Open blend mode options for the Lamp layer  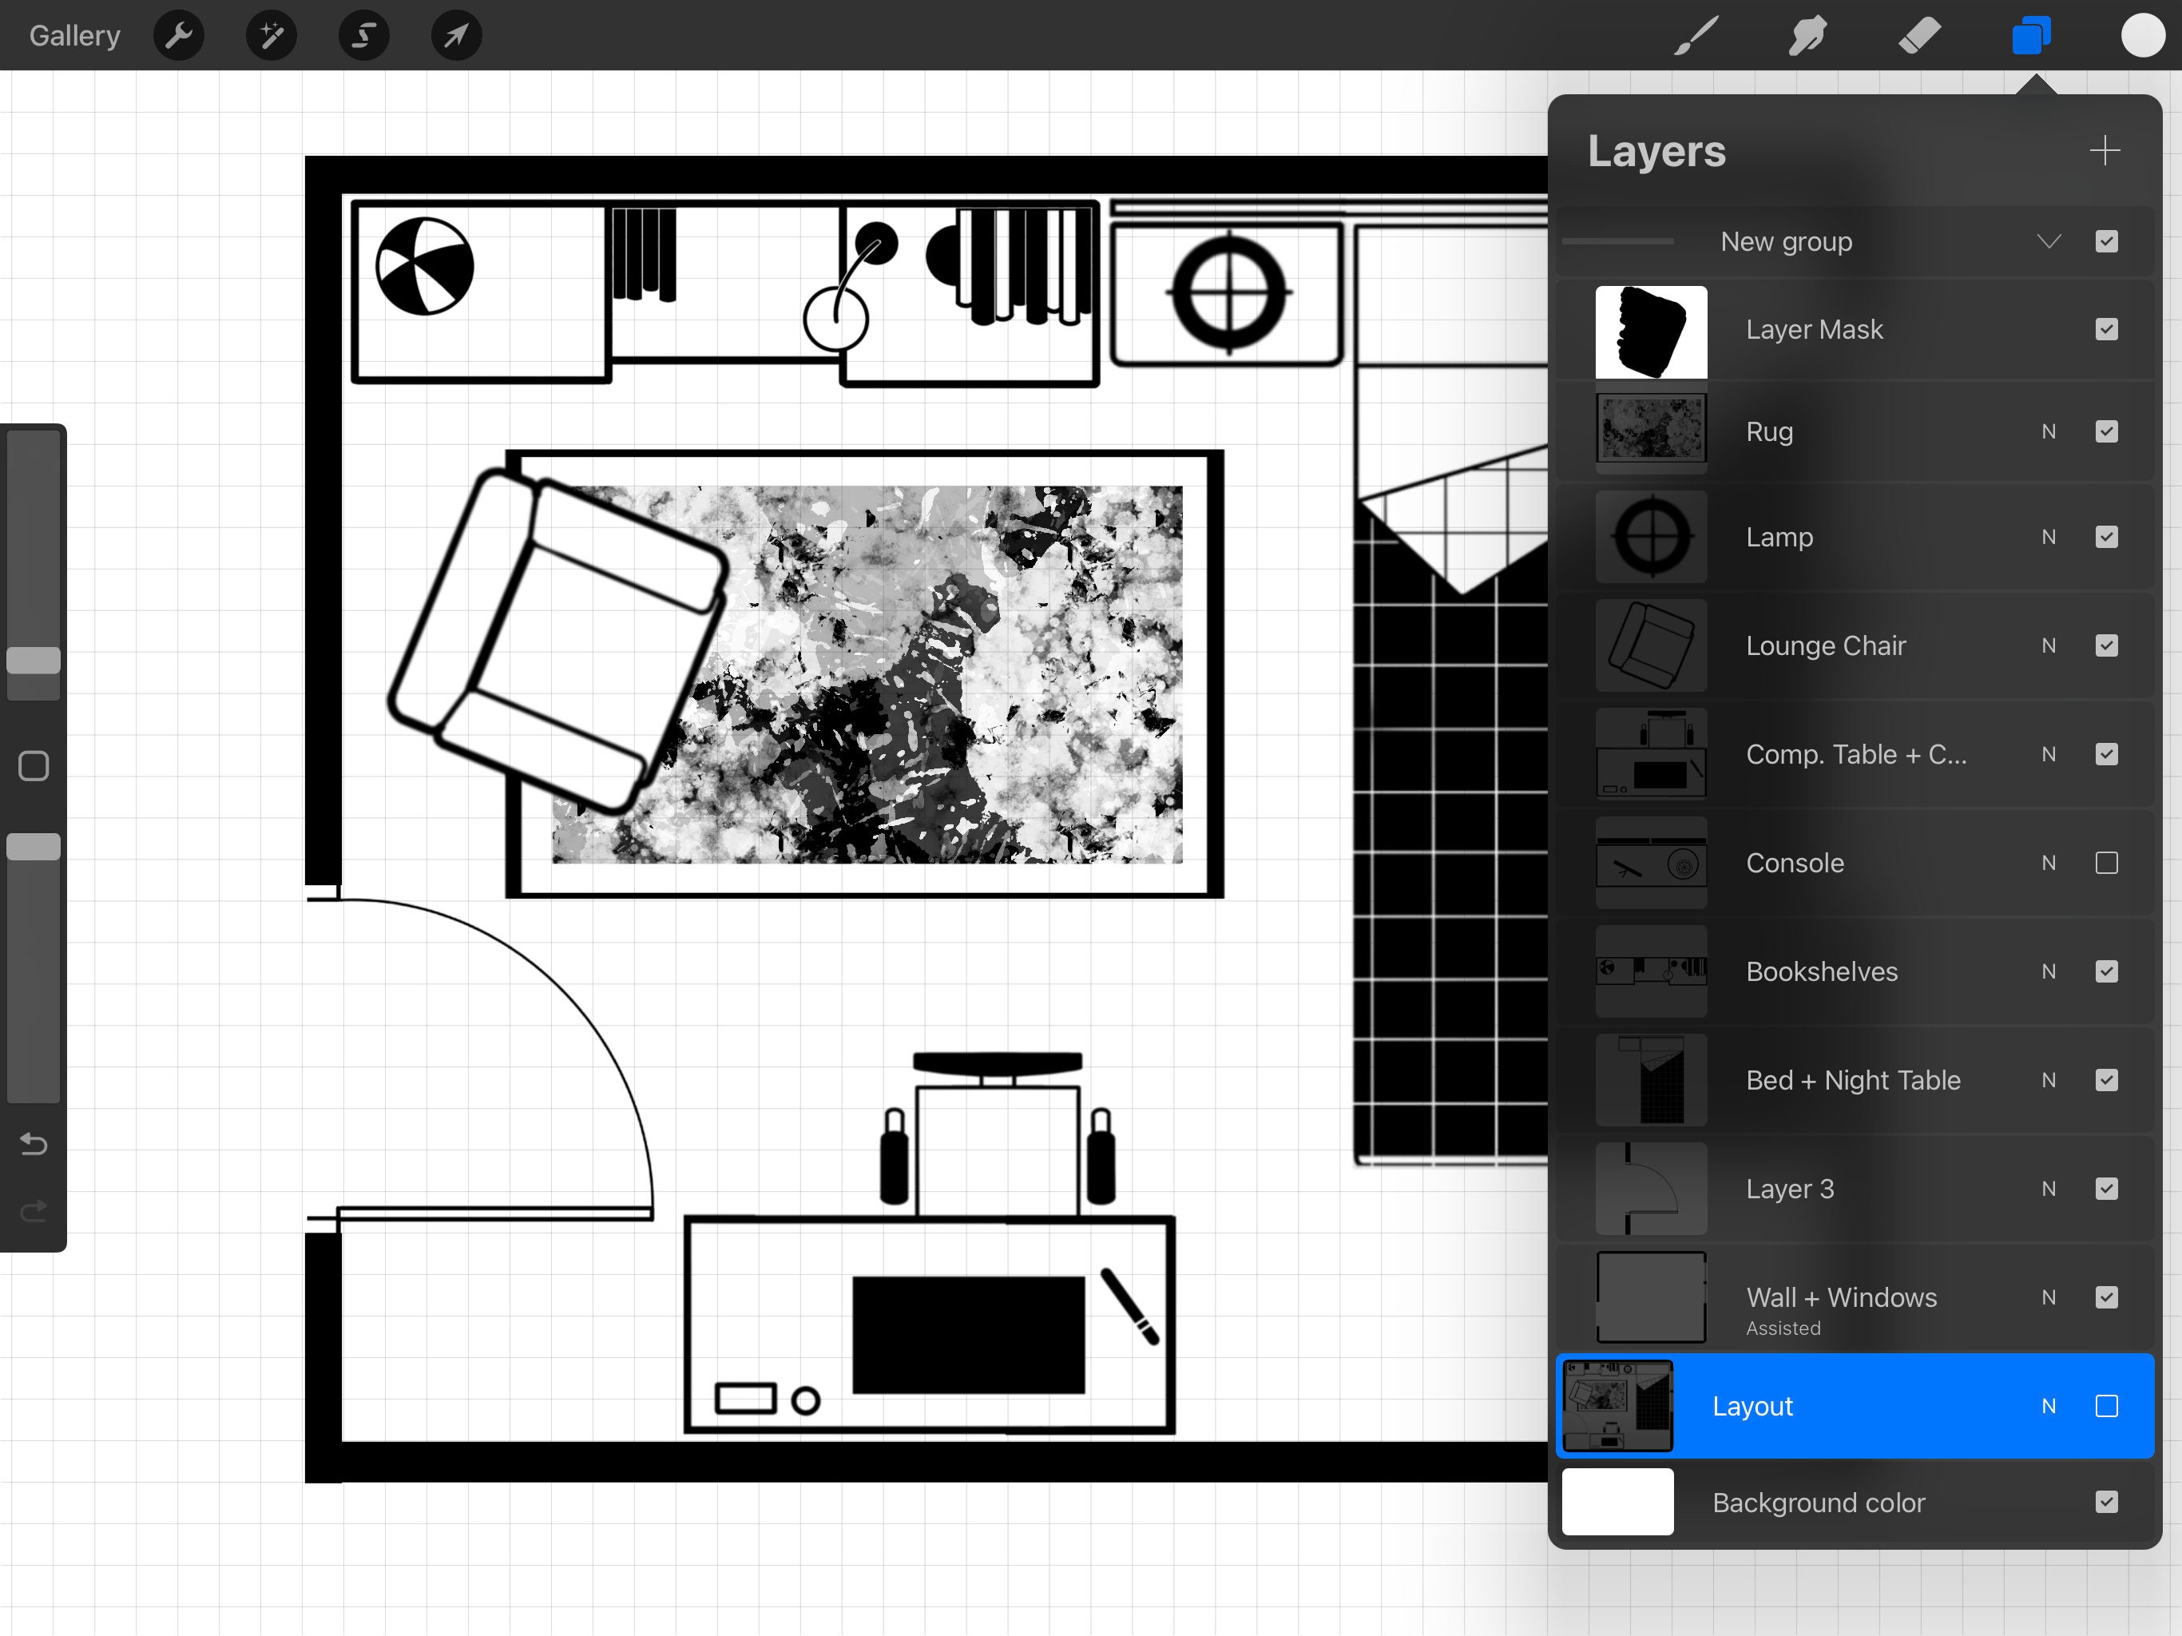[x=2049, y=537]
